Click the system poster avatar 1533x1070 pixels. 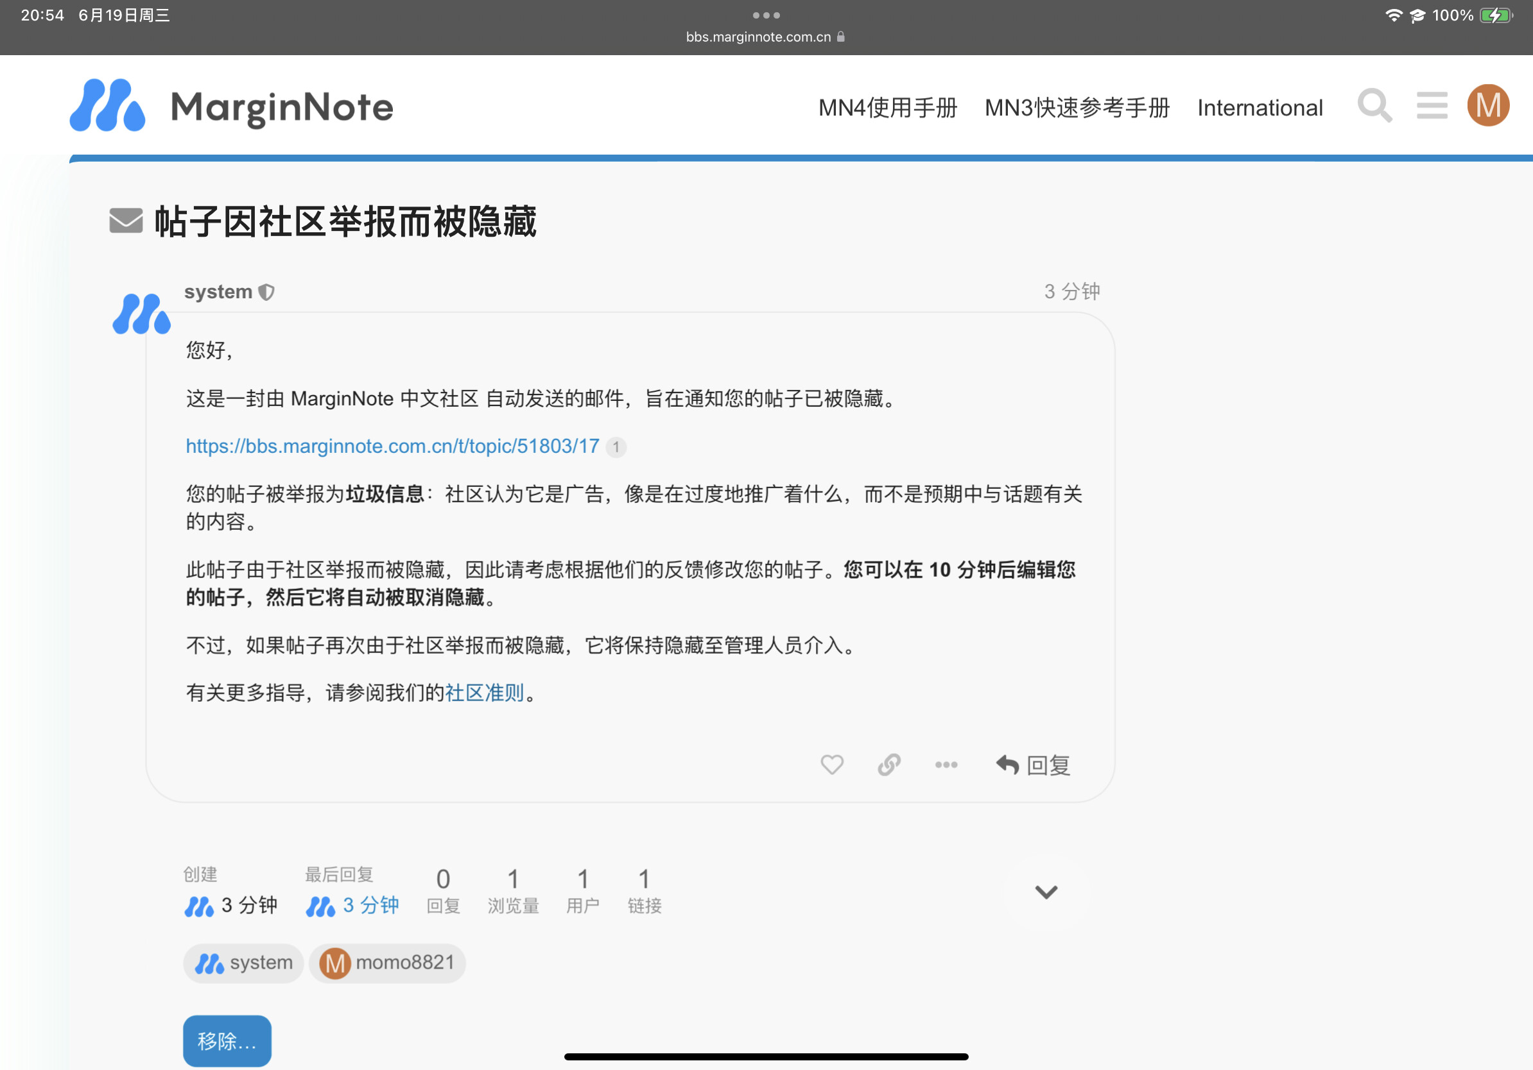click(x=141, y=314)
